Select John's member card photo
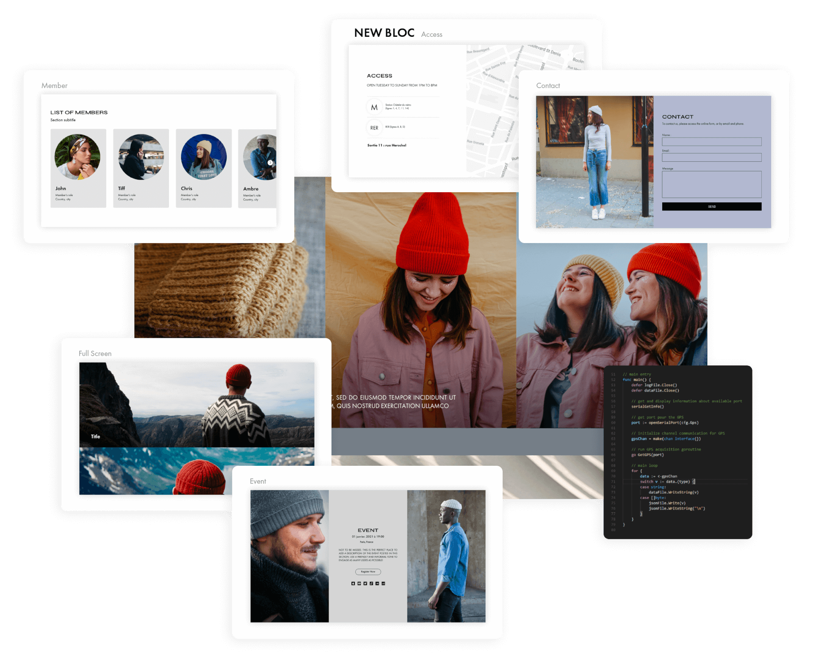Screen dimensions: 813x658 [77, 157]
